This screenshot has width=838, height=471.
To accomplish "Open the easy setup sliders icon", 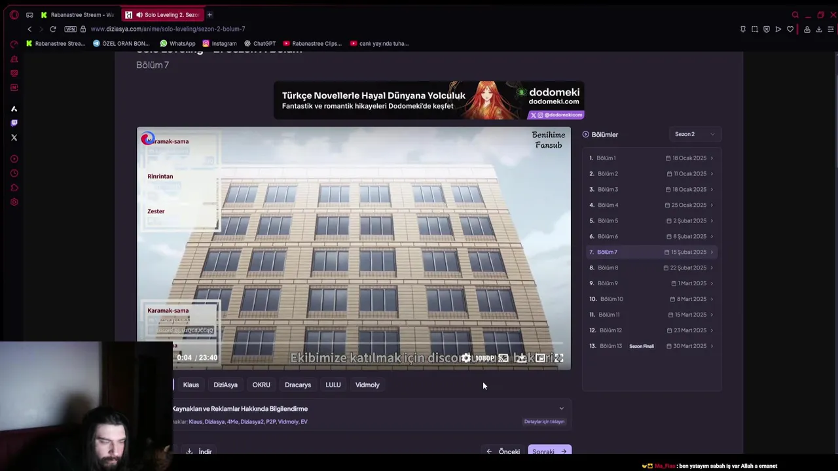I will (x=831, y=29).
